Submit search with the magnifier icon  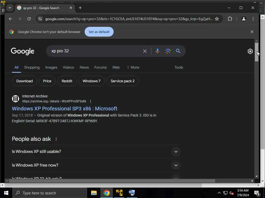coord(178,51)
